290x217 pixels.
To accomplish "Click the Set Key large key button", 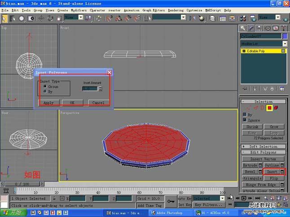I will click(x=171, y=201).
